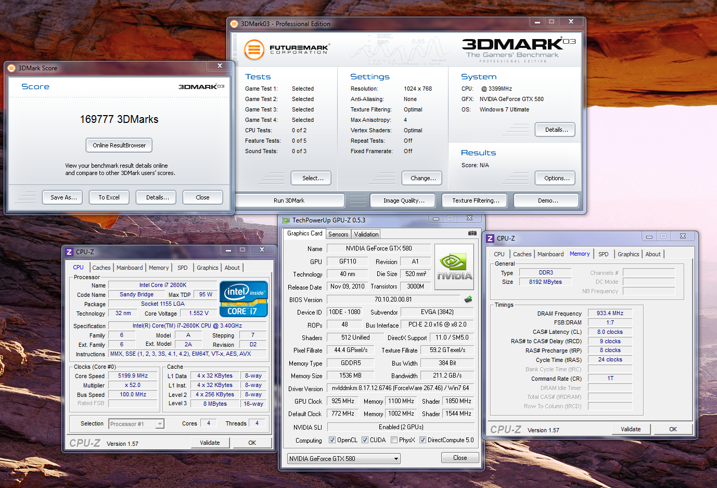Click the Run 3DMark button
The image size is (717, 488).
(289, 201)
